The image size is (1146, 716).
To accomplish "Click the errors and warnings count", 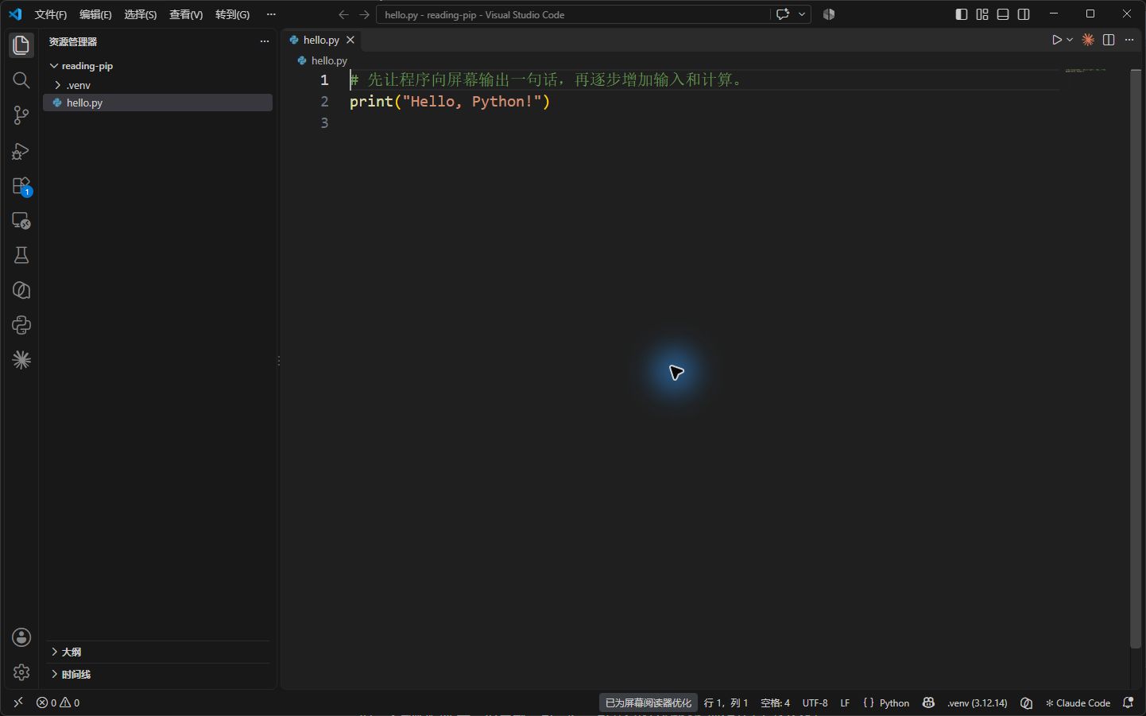I will (58, 702).
